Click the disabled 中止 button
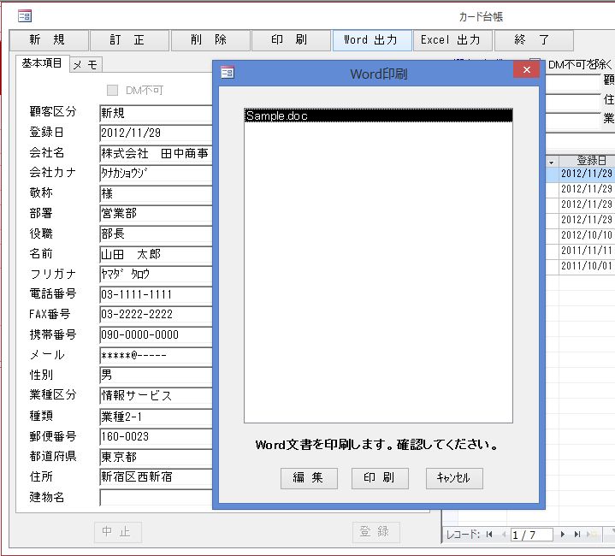 [118, 532]
